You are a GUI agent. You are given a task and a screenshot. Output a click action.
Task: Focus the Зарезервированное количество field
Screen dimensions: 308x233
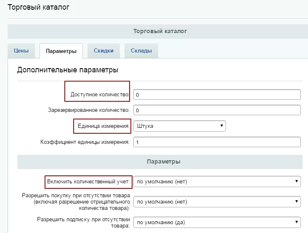[217, 110]
